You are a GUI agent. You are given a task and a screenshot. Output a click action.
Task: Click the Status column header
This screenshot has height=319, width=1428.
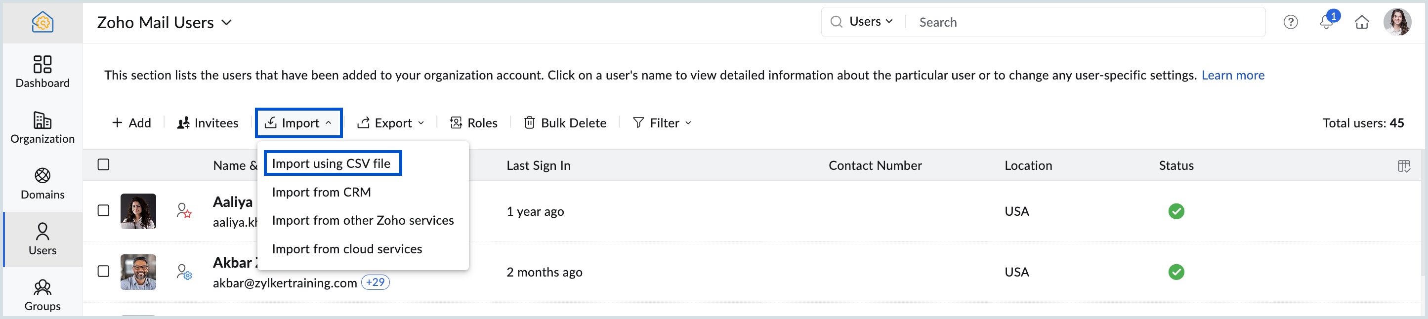pyautogui.click(x=1176, y=165)
